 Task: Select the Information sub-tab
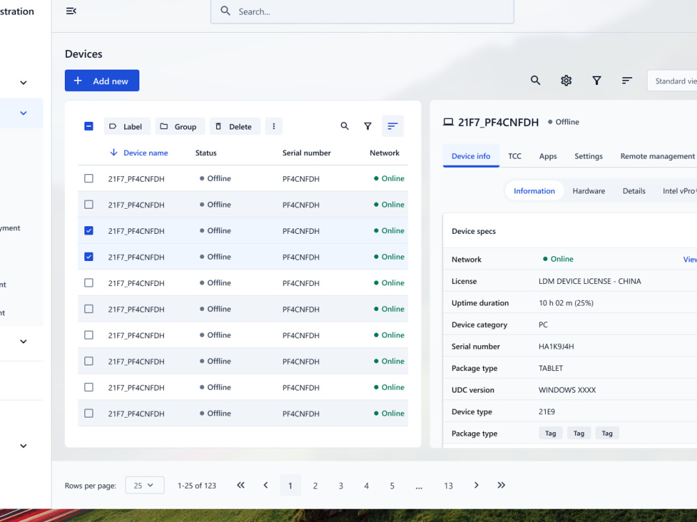535,191
